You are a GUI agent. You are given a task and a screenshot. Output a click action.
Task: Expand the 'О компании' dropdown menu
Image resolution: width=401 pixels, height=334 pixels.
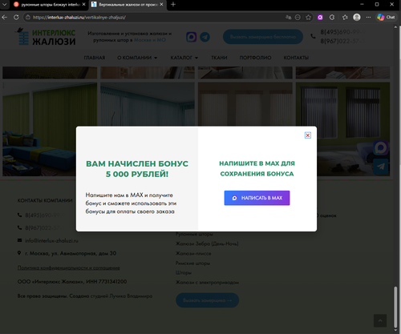coord(137,58)
